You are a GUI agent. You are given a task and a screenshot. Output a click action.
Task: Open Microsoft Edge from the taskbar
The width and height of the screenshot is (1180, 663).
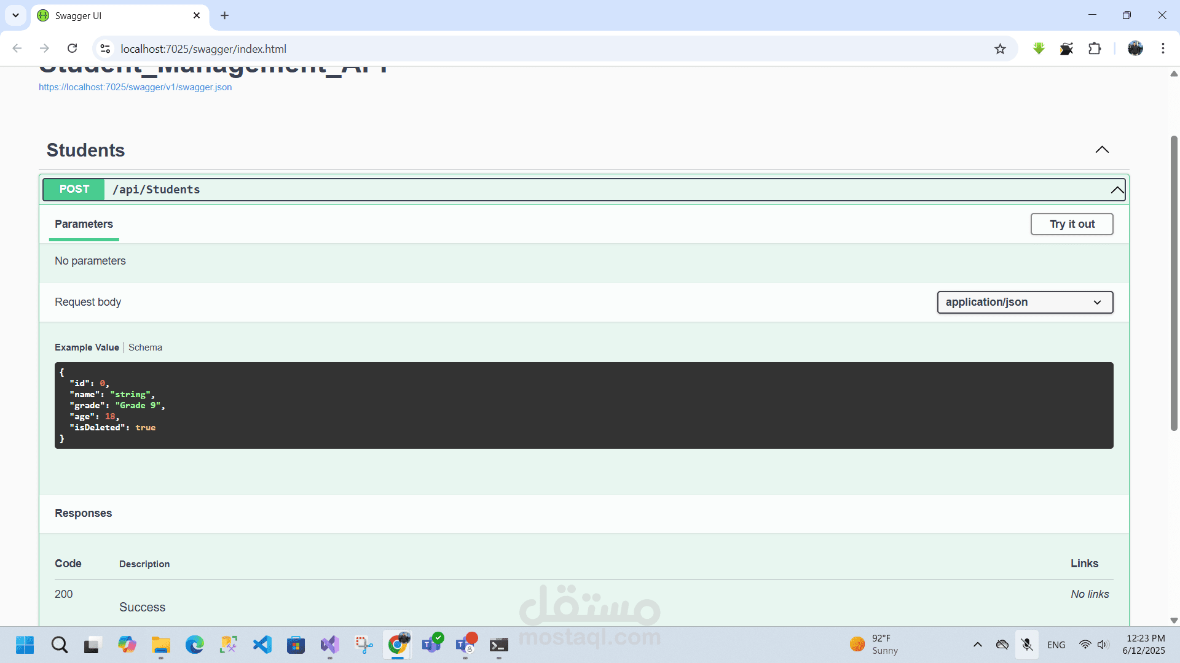(195, 645)
